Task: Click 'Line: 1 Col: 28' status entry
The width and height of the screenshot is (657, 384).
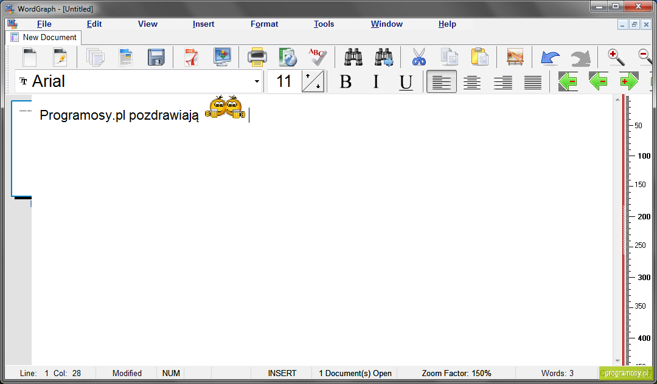Action: (x=50, y=373)
